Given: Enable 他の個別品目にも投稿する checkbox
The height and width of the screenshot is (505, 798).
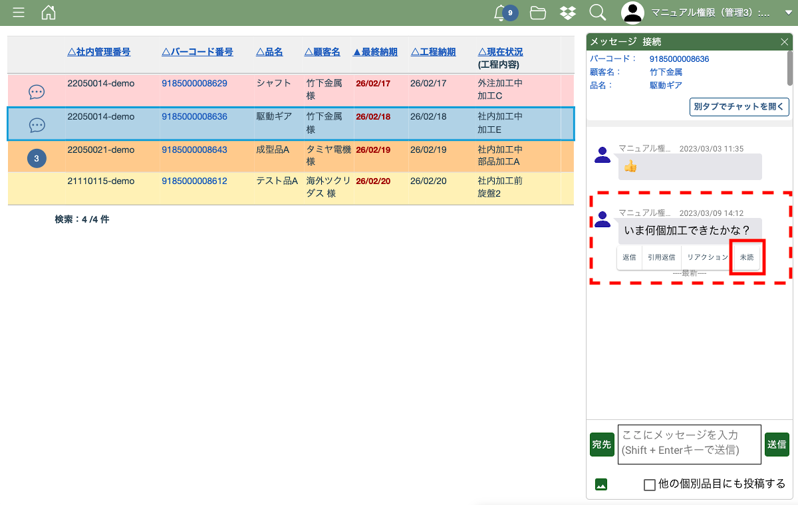Looking at the screenshot, I should (650, 485).
